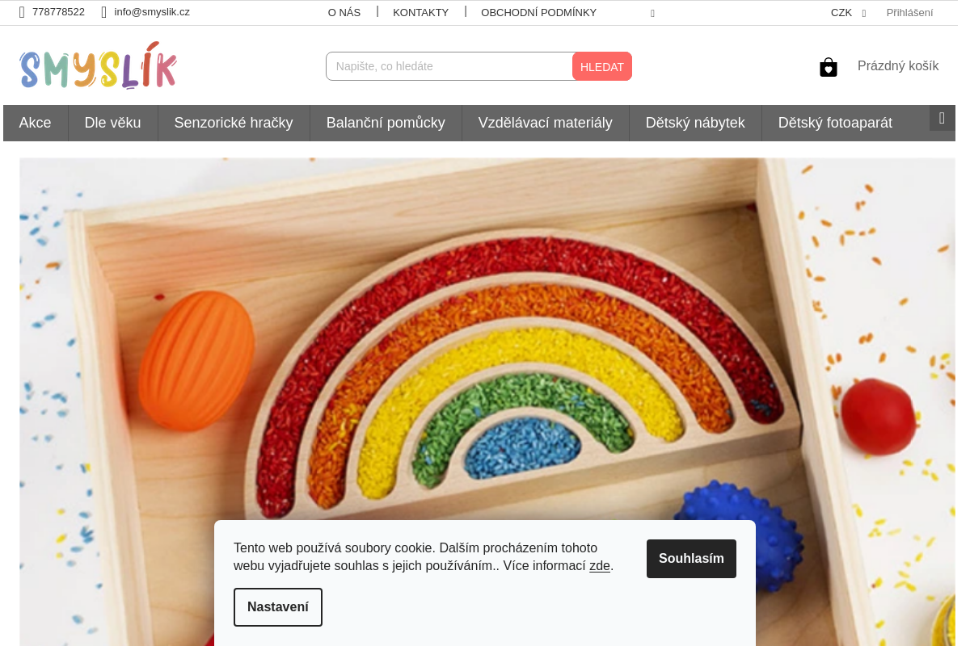
Task: Open the KONTAKTY page link
Action: pos(420,13)
